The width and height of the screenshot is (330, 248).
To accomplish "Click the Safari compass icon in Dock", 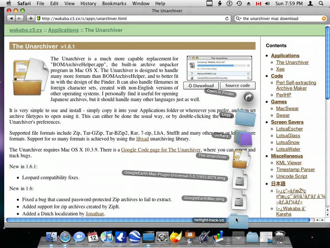I will pyautogui.click(x=65, y=237).
